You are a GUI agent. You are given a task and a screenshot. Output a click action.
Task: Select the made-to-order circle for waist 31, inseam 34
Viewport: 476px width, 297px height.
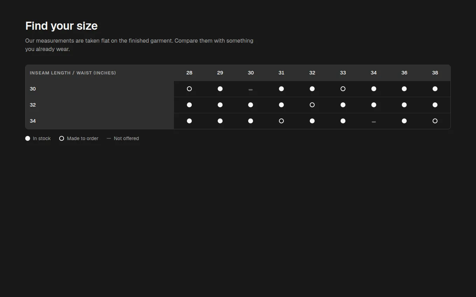pyautogui.click(x=281, y=121)
